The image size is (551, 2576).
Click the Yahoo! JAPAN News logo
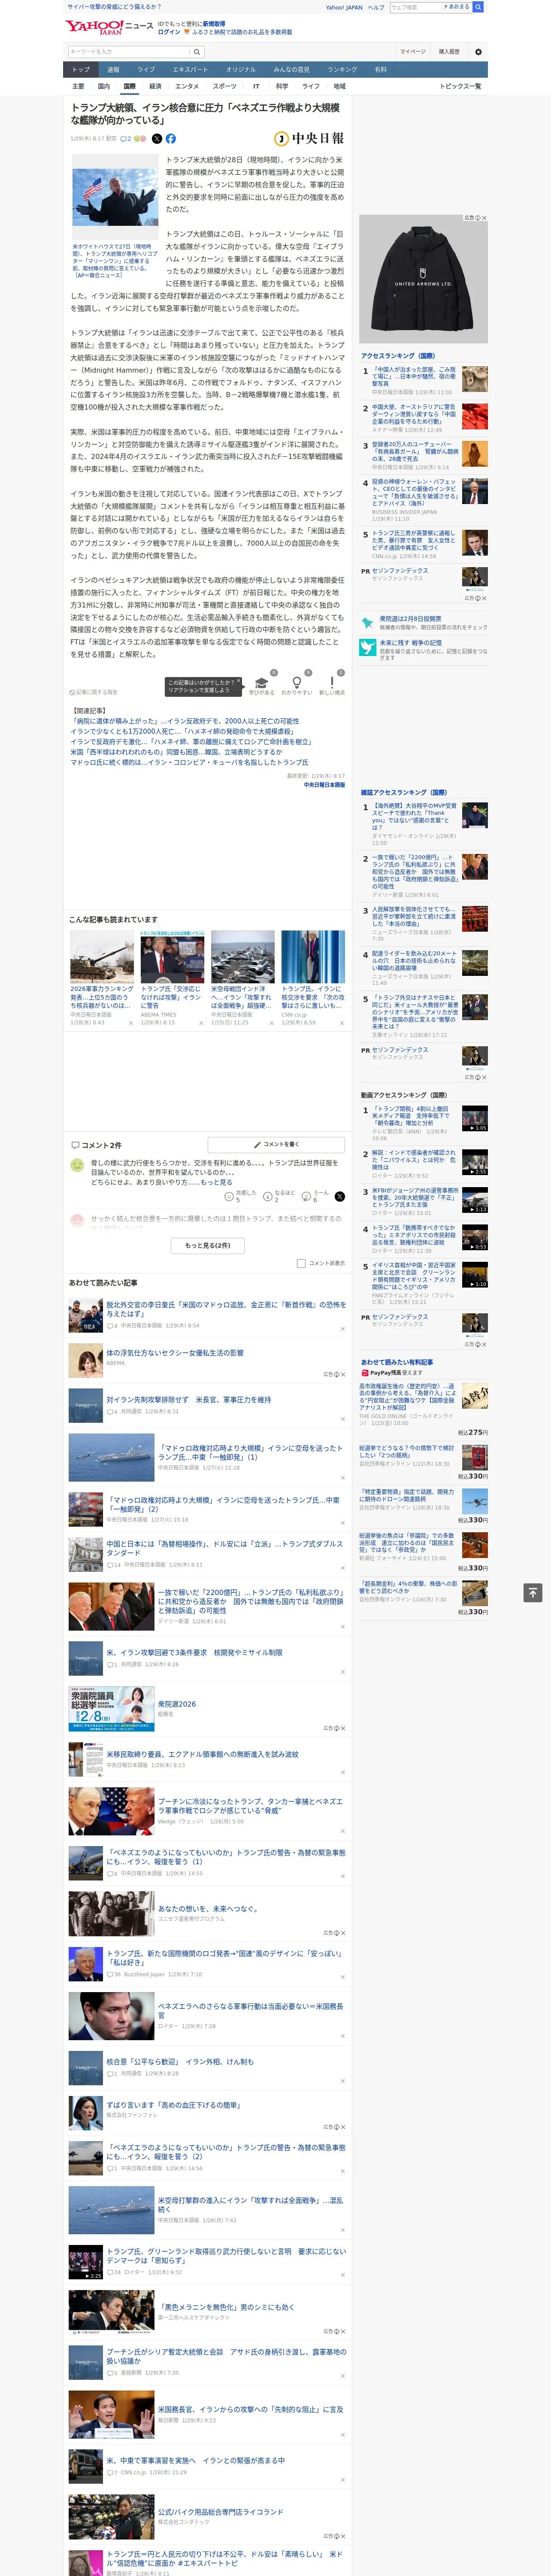(x=110, y=27)
